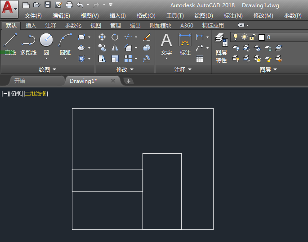Open the Arc (圆弧) dropdown arrow

[65, 59]
